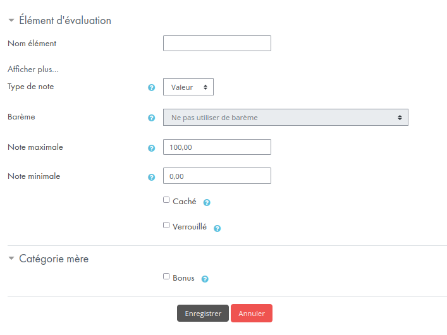Open help for Type de note
This screenshot has height=335, width=447.
tap(151, 87)
